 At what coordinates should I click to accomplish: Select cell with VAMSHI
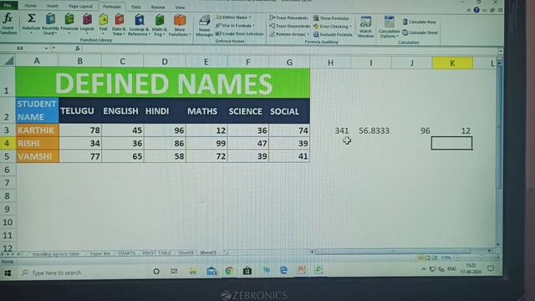coord(37,156)
